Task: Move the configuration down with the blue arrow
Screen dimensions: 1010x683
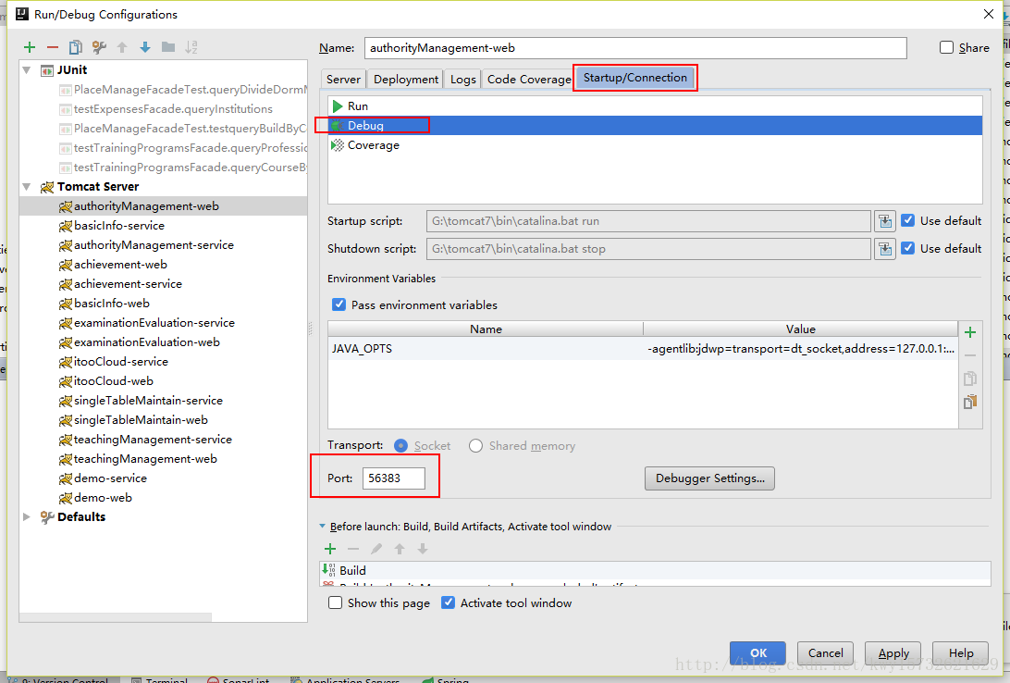Action: (x=145, y=47)
